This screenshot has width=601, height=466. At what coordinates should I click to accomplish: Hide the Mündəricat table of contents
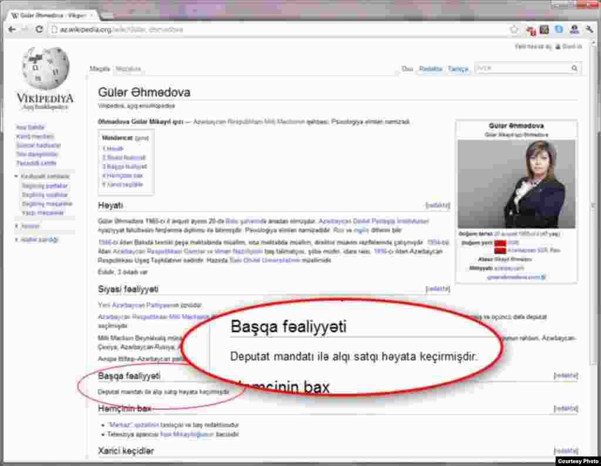(141, 138)
